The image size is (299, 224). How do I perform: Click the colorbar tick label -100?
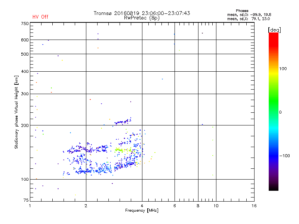285,156
